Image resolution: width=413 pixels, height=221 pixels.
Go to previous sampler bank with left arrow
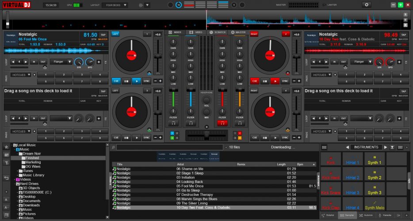point(347,147)
